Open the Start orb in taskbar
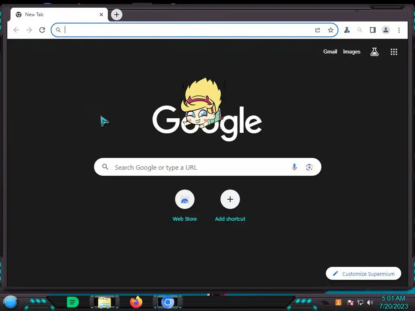The width and height of the screenshot is (415, 311). pyautogui.click(x=11, y=302)
